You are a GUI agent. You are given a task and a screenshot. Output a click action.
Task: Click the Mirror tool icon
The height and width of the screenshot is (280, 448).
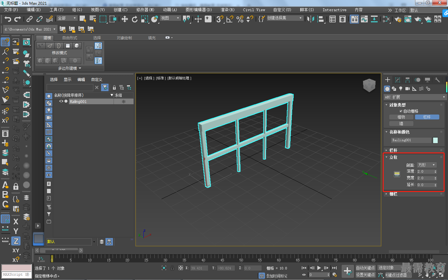tap(310, 19)
